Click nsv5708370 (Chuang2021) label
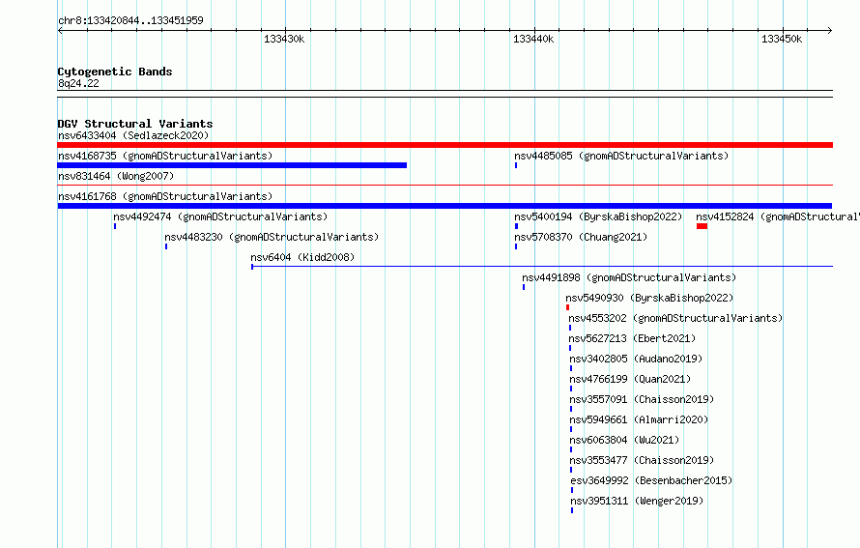 click(x=581, y=237)
